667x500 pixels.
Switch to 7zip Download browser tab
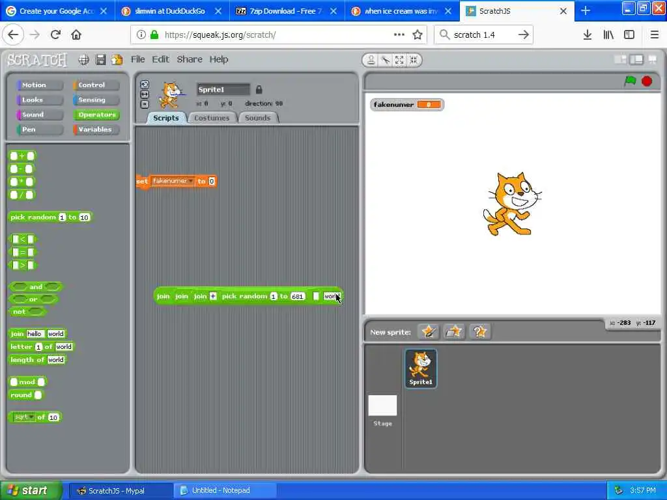[285, 11]
